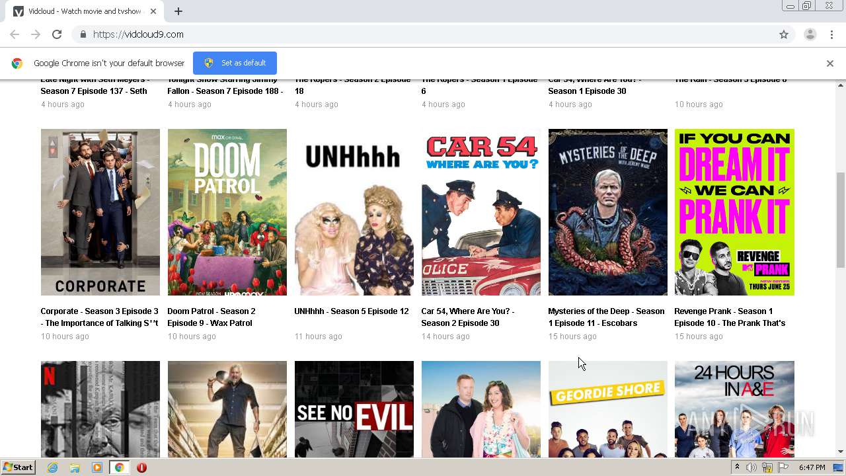The height and width of the screenshot is (476, 846).
Task: Click the taskbar clock 6:47 PM
Action: tap(812, 467)
